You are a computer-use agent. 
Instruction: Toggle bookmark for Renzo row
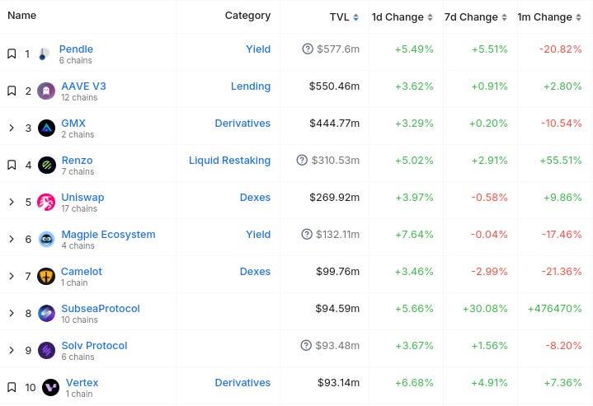[x=12, y=166]
